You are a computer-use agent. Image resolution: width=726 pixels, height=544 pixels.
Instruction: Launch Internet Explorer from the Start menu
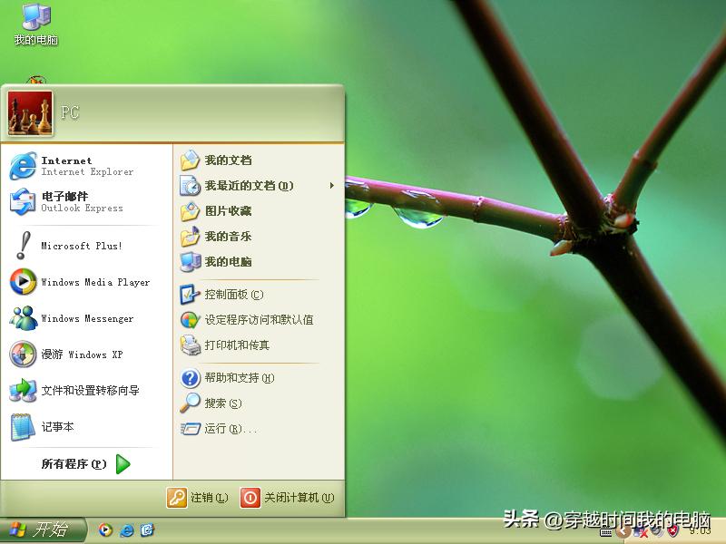[68, 165]
